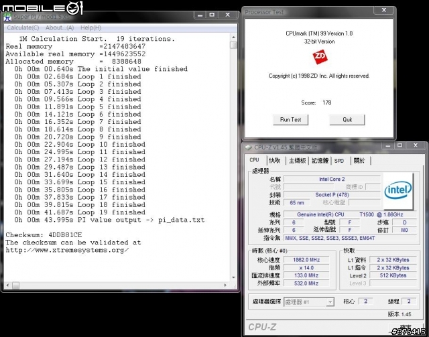The image size is (429, 337).
Task: Open the Calculate(C) menu in Super PI
Action: (x=23, y=27)
